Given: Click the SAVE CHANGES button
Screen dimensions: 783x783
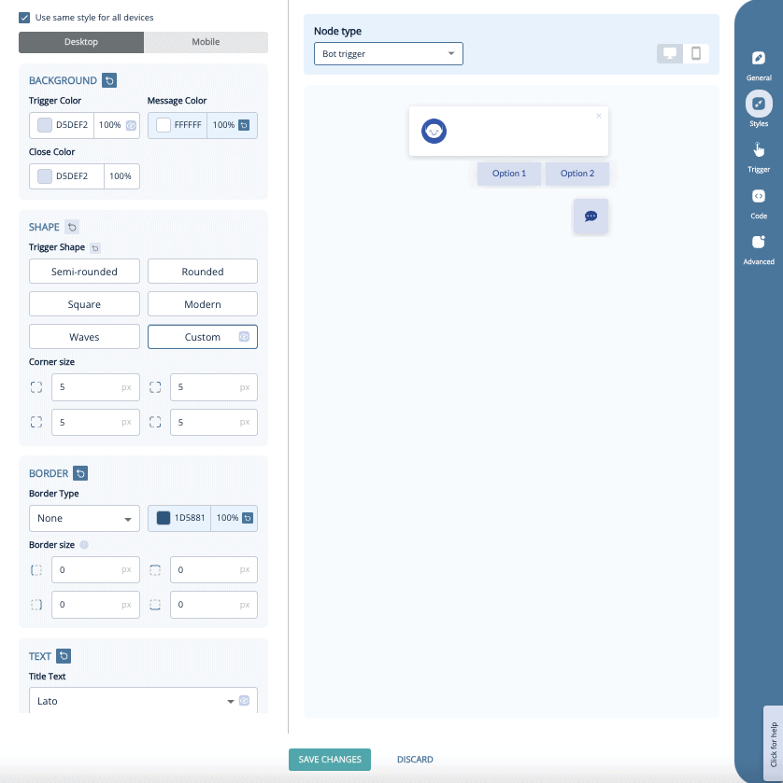Looking at the screenshot, I should click(x=329, y=760).
